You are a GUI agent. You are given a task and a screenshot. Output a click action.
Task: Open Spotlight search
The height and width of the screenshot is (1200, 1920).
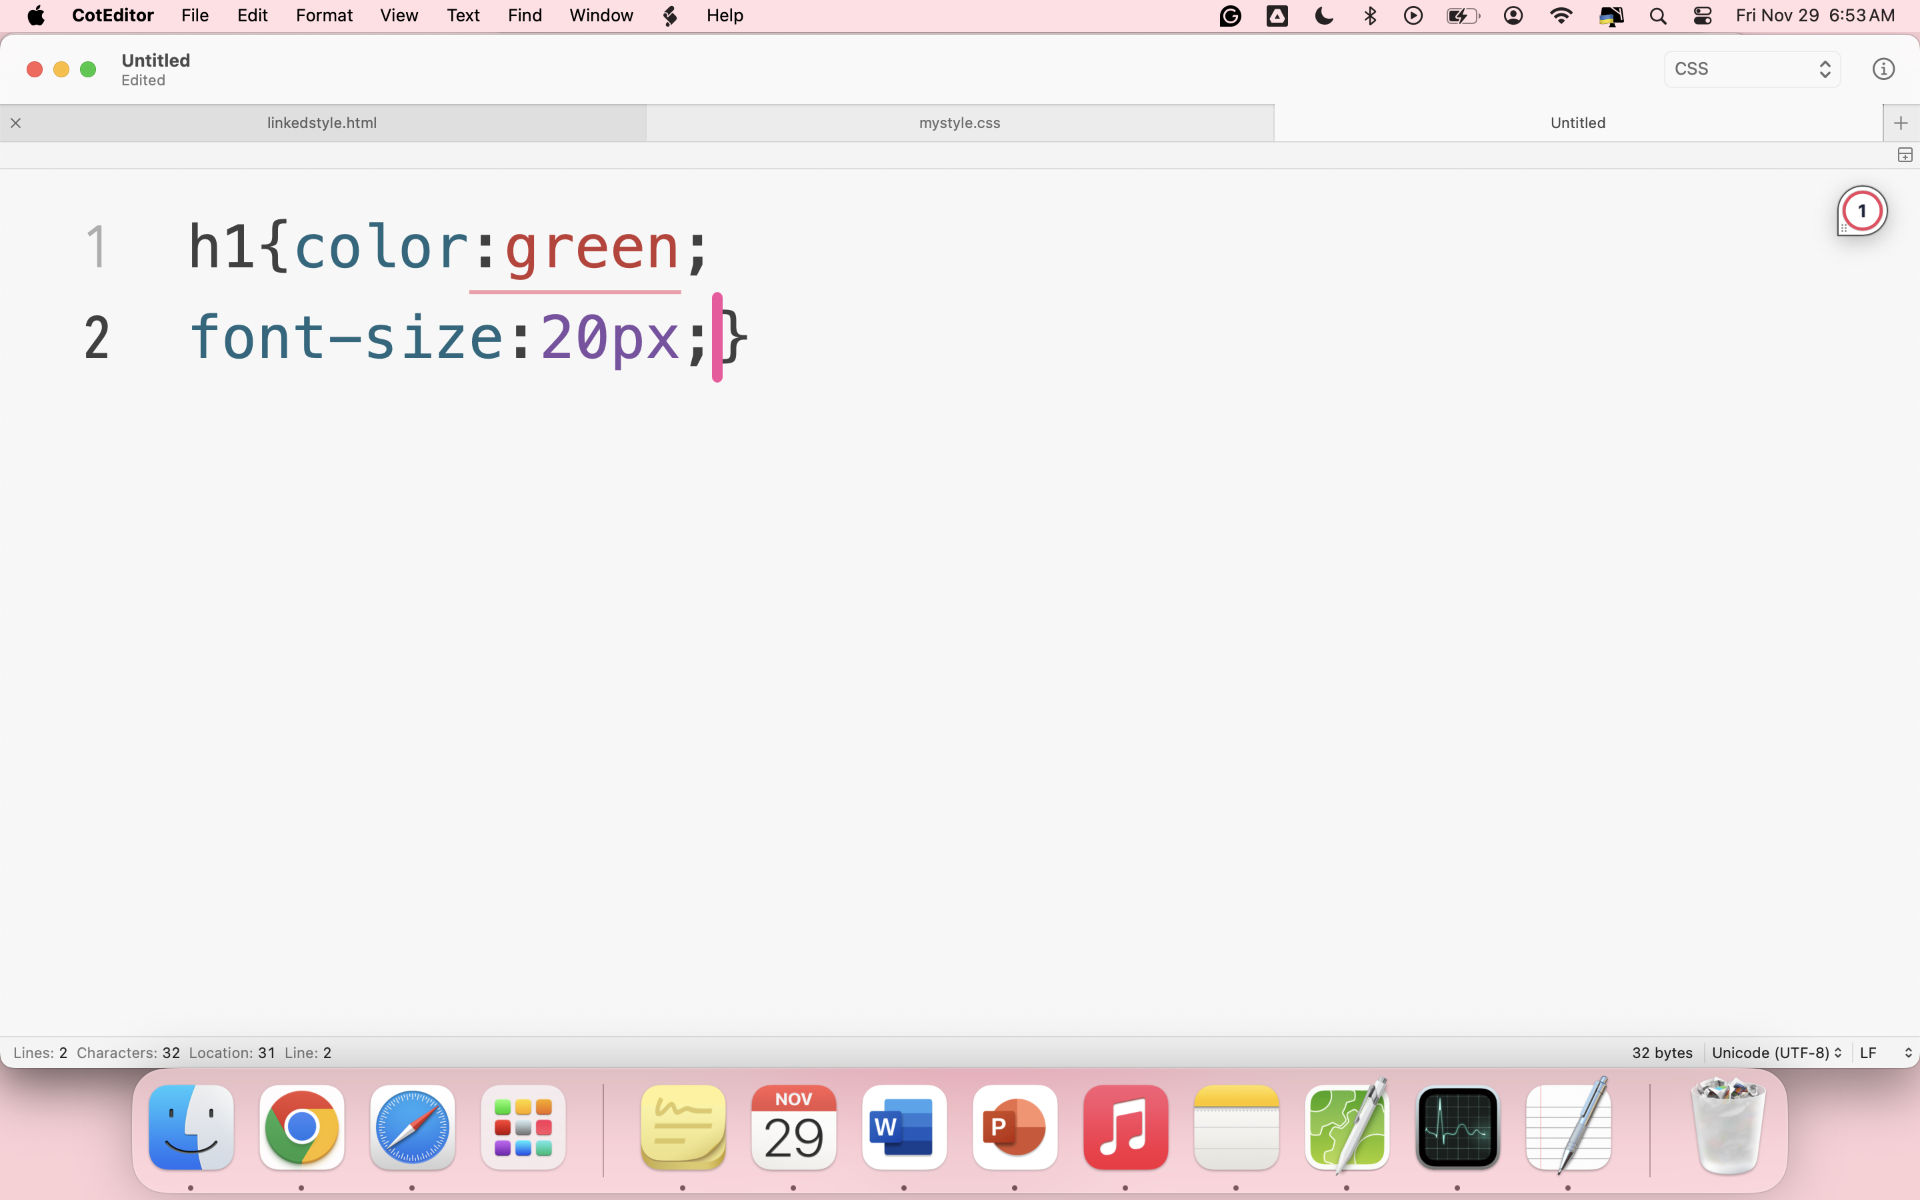(x=1657, y=16)
